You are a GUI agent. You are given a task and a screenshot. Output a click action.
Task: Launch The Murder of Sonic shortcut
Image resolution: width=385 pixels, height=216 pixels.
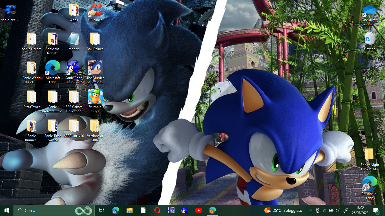click(x=95, y=73)
